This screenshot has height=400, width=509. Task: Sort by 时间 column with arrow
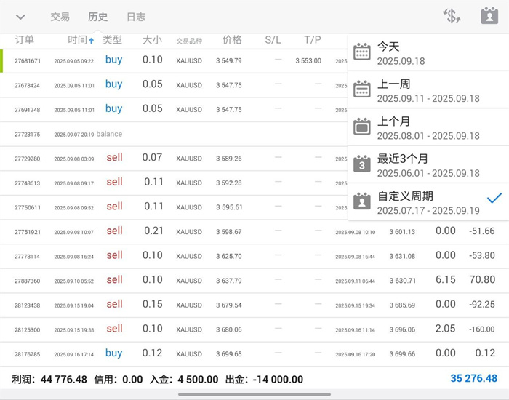pos(80,40)
